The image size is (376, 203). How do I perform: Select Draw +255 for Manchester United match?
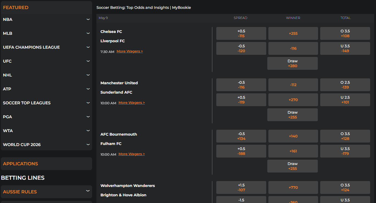(x=292, y=115)
